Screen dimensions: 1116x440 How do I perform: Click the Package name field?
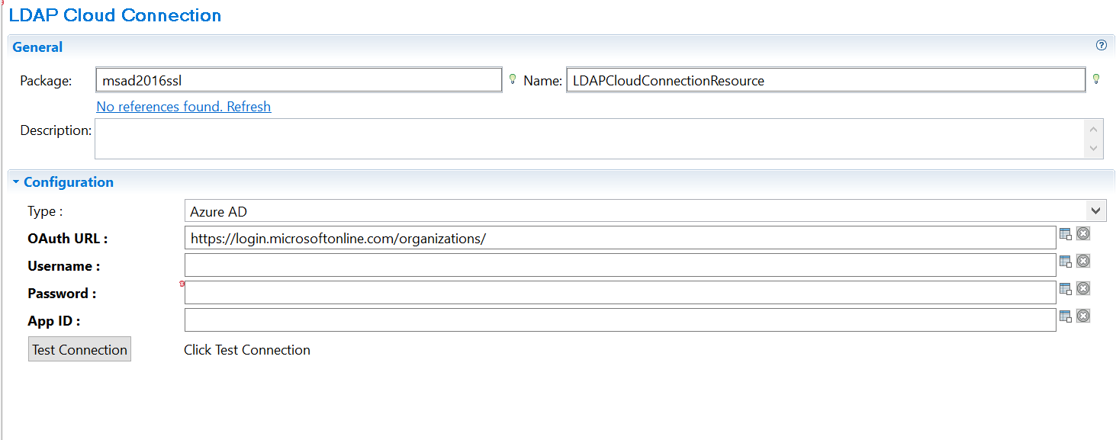(x=298, y=80)
